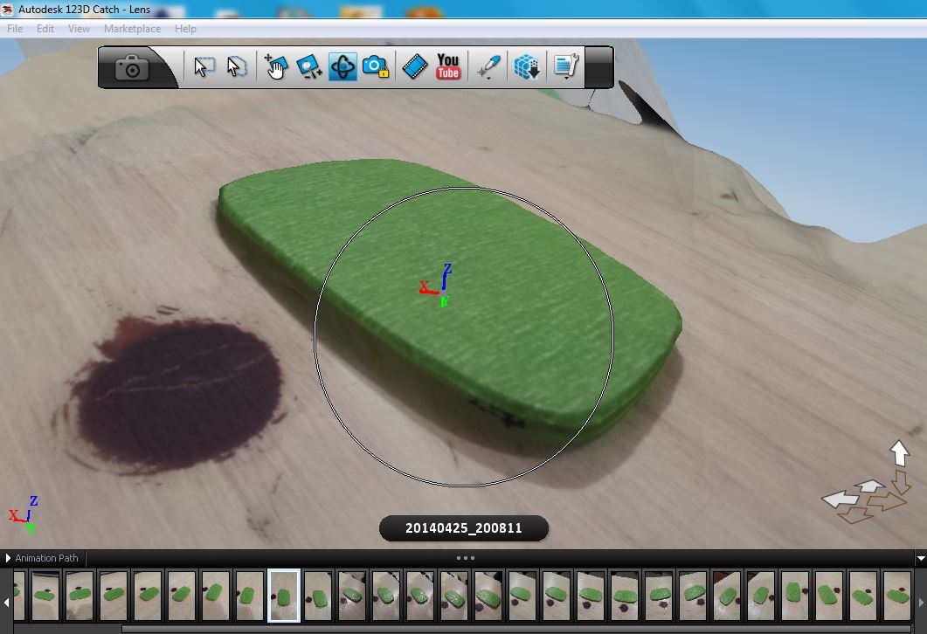This screenshot has width=927, height=634.
Task: Open the File menu
Action: click(x=15, y=28)
